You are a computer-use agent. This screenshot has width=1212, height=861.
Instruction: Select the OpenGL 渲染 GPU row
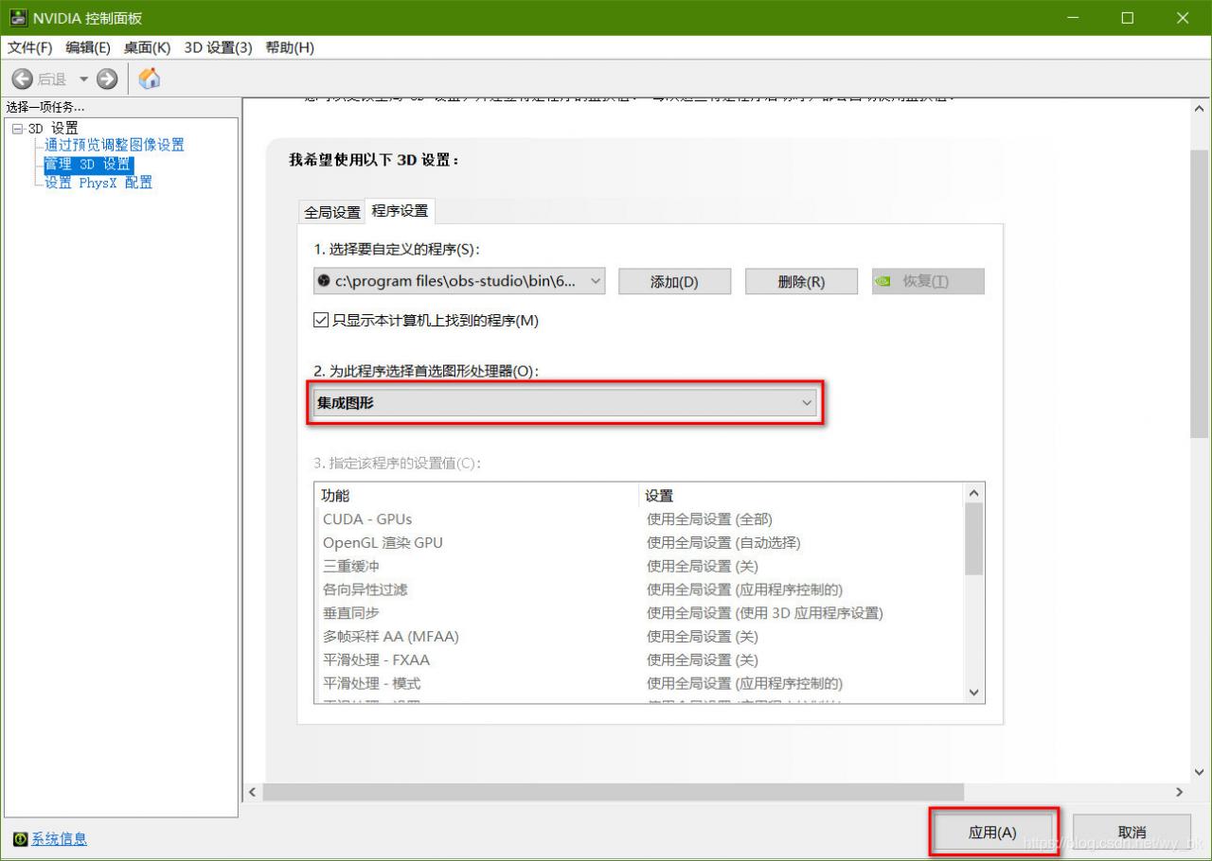tap(639, 543)
